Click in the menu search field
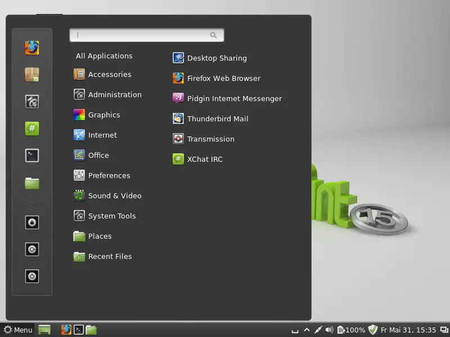 click(x=147, y=35)
